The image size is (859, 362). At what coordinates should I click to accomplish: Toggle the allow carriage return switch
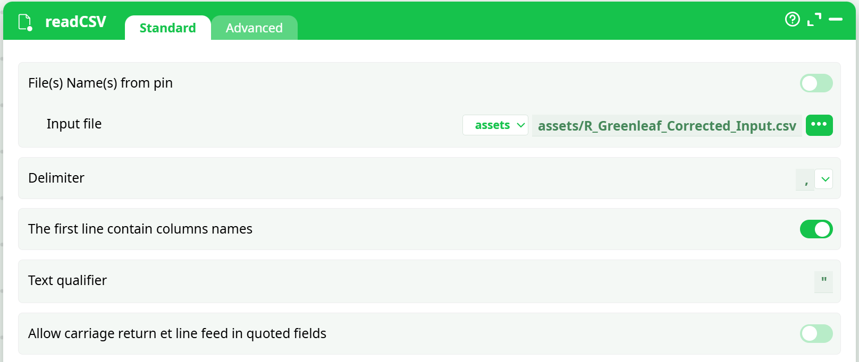(x=816, y=334)
